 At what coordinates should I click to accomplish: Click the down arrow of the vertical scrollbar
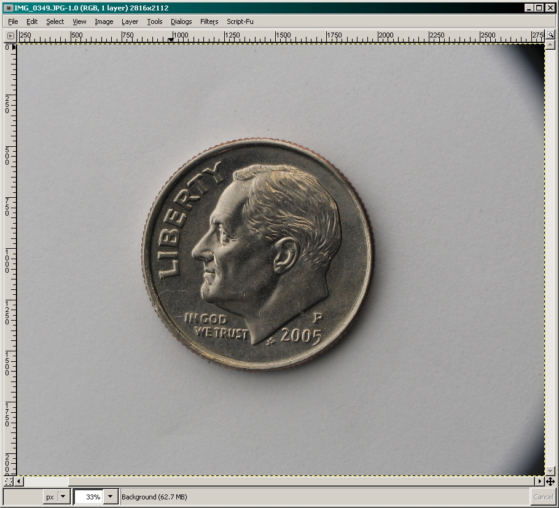(x=550, y=471)
